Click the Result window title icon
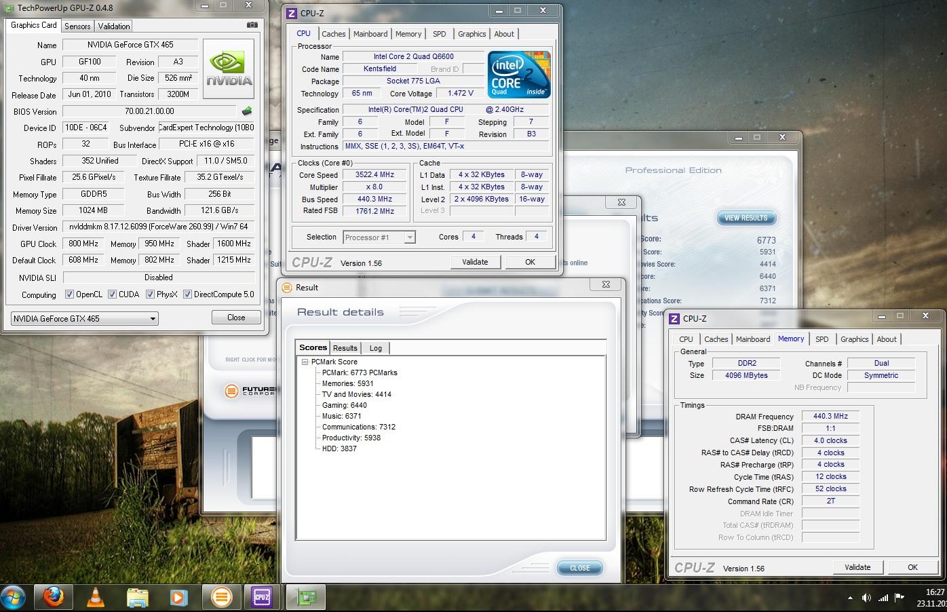This screenshot has width=947, height=612. pyautogui.click(x=287, y=287)
